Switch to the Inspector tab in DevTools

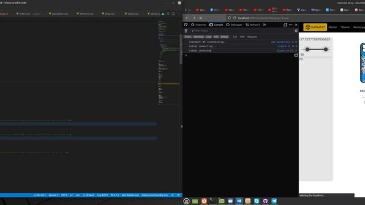click(x=198, y=25)
